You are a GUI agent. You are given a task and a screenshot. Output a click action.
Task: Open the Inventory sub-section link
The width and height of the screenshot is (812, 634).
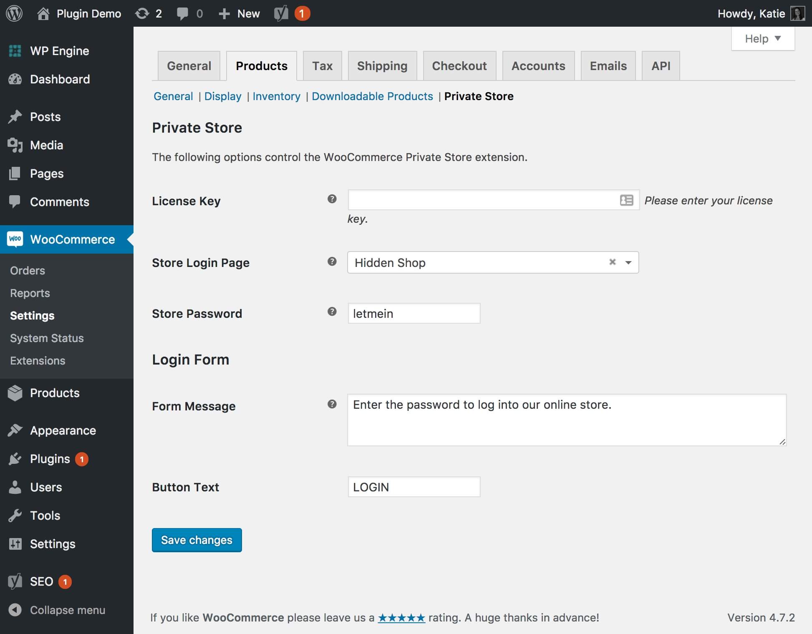[x=276, y=96]
